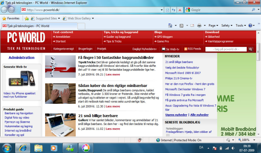261x153 pixels.
Task: Open Print options dropdown arrow
Action: click(x=205, y=25)
